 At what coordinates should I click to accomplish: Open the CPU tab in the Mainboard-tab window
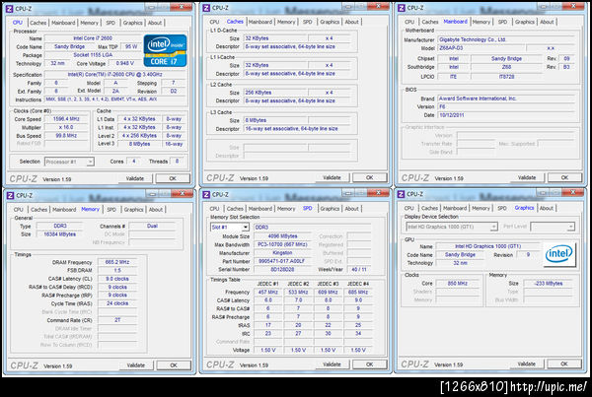[409, 22]
